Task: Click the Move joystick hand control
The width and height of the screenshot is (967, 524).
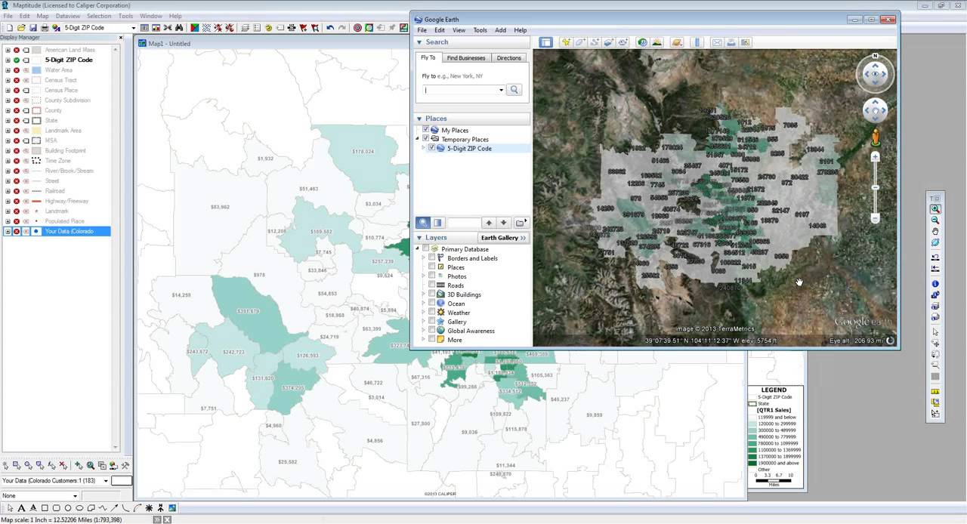Action: point(876,111)
